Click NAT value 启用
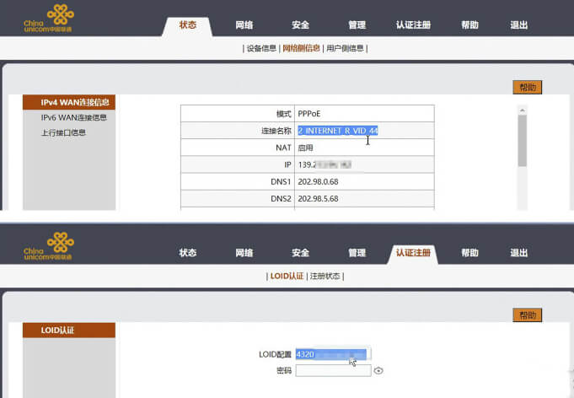 (305, 148)
